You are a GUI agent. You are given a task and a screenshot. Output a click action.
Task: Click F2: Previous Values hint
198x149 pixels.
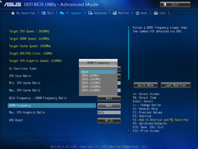pyautogui.click(x=148, y=112)
